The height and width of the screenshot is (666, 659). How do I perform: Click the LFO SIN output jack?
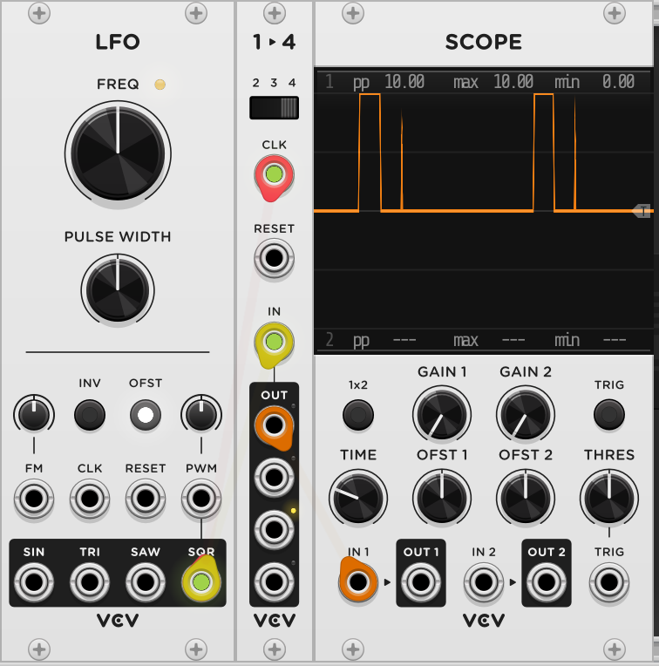[34, 582]
